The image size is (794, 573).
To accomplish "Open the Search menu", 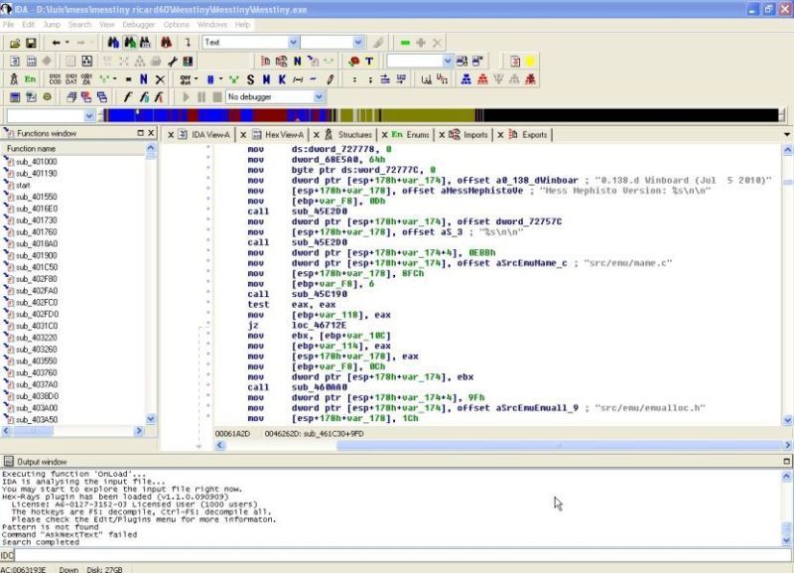I will (x=79, y=24).
